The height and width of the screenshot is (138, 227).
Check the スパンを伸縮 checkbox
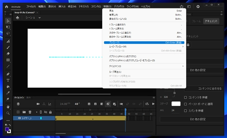coord(185,111)
